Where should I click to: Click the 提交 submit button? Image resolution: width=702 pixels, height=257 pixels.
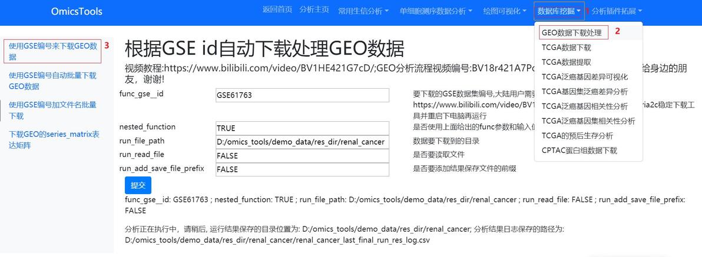coord(138,185)
